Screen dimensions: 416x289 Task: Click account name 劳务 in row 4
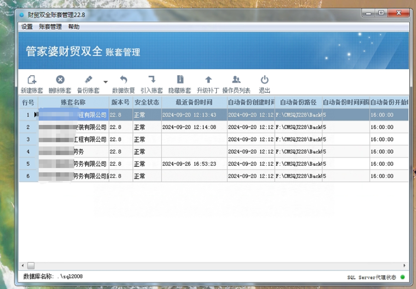coord(74,152)
